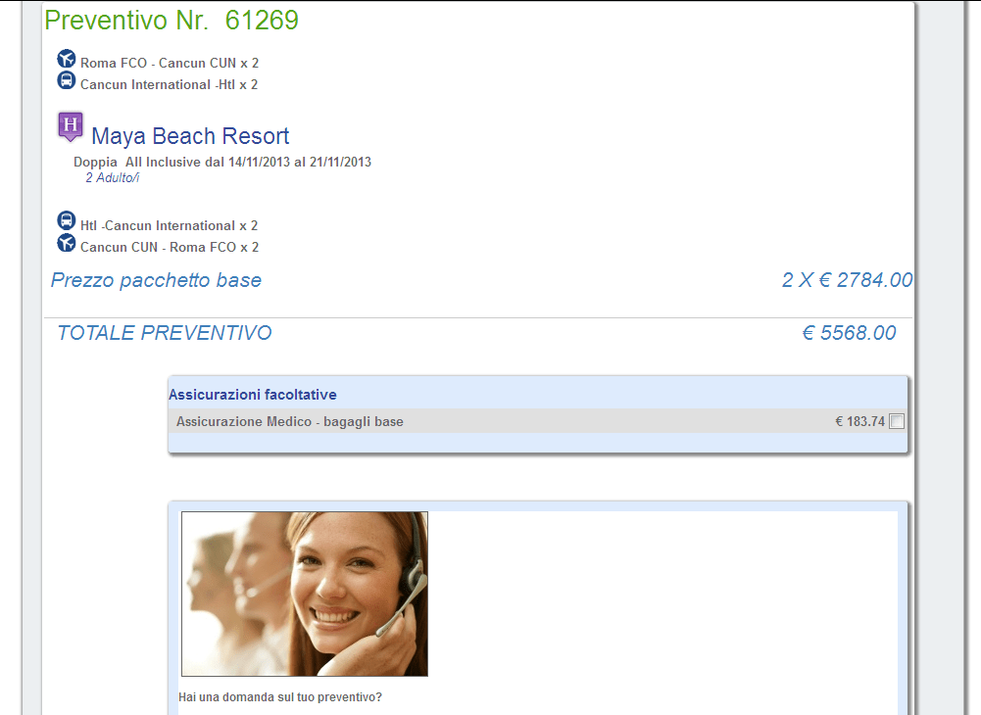
Task: Click the return transfer bus icon
Action: [x=67, y=220]
